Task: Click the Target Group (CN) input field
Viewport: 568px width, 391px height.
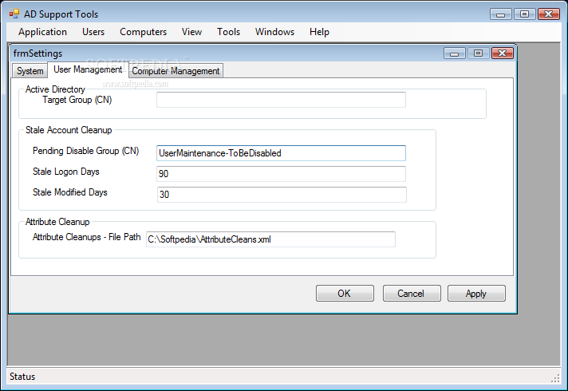Action: click(x=281, y=100)
